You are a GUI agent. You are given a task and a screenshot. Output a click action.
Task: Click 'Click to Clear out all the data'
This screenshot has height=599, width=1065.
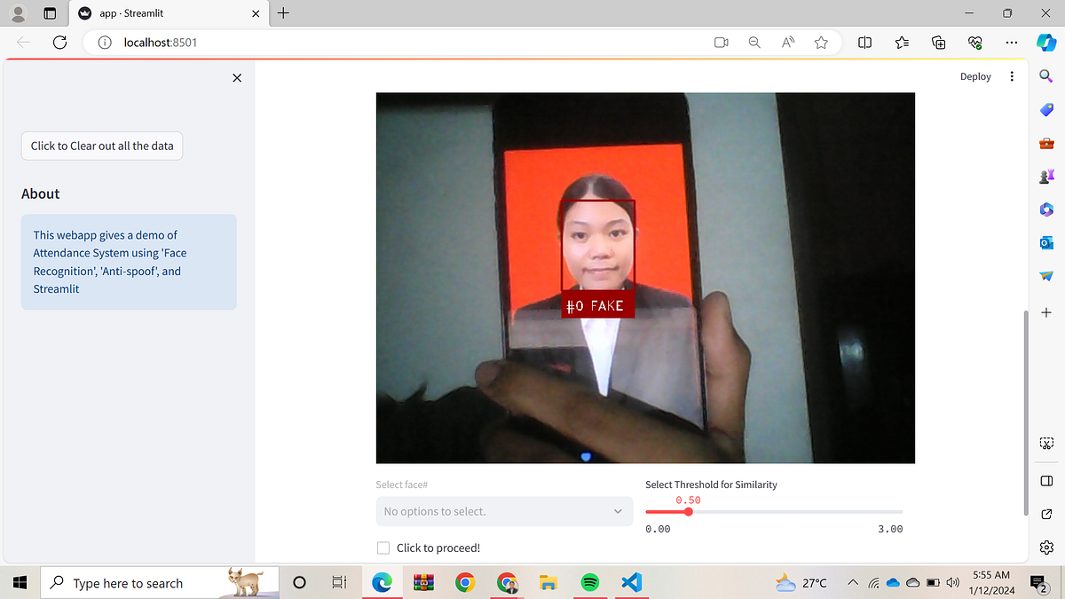[101, 146]
